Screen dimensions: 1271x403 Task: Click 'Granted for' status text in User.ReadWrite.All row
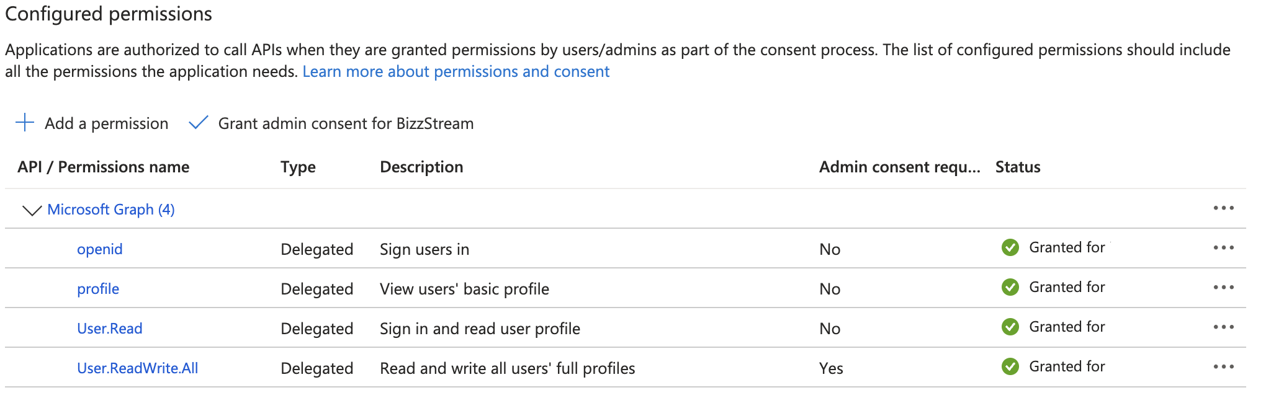[1067, 366]
